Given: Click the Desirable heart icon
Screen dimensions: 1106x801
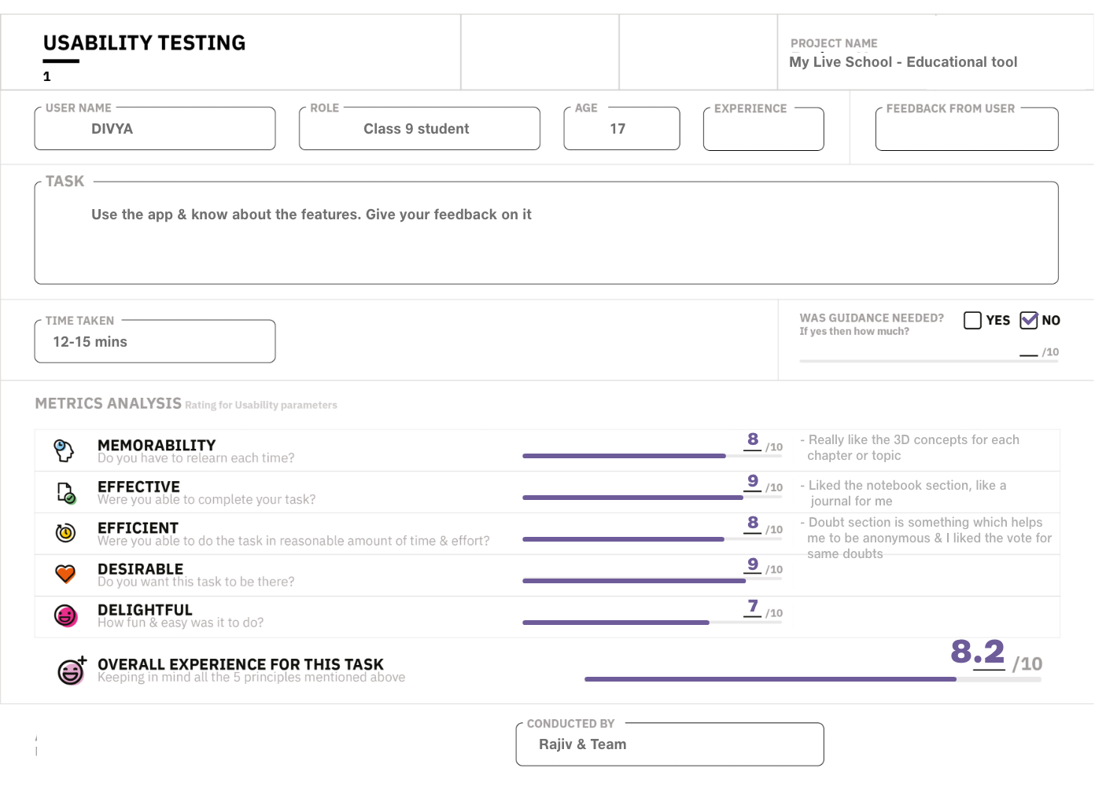Looking at the screenshot, I should [x=65, y=574].
